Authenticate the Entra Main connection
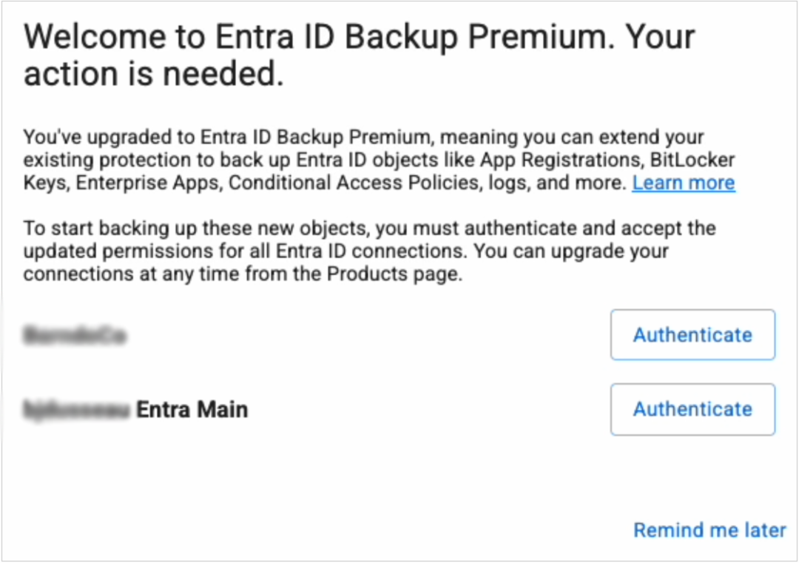 (692, 409)
